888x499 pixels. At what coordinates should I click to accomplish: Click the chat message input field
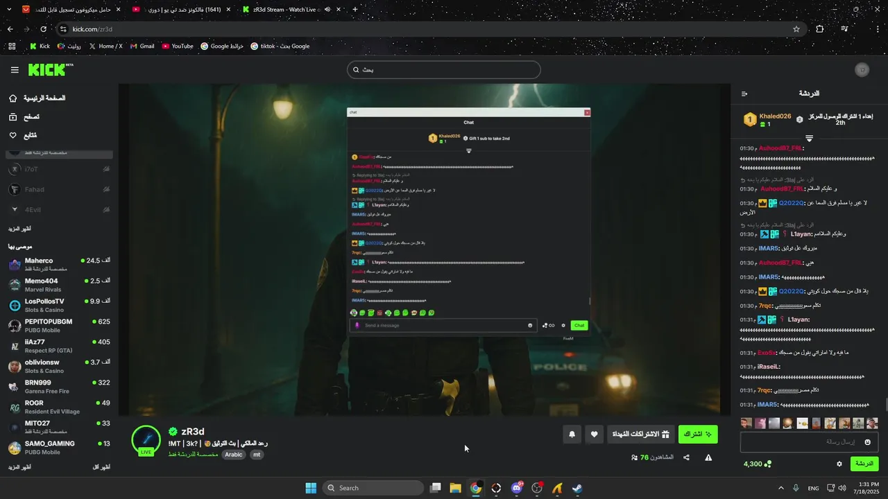(809, 441)
